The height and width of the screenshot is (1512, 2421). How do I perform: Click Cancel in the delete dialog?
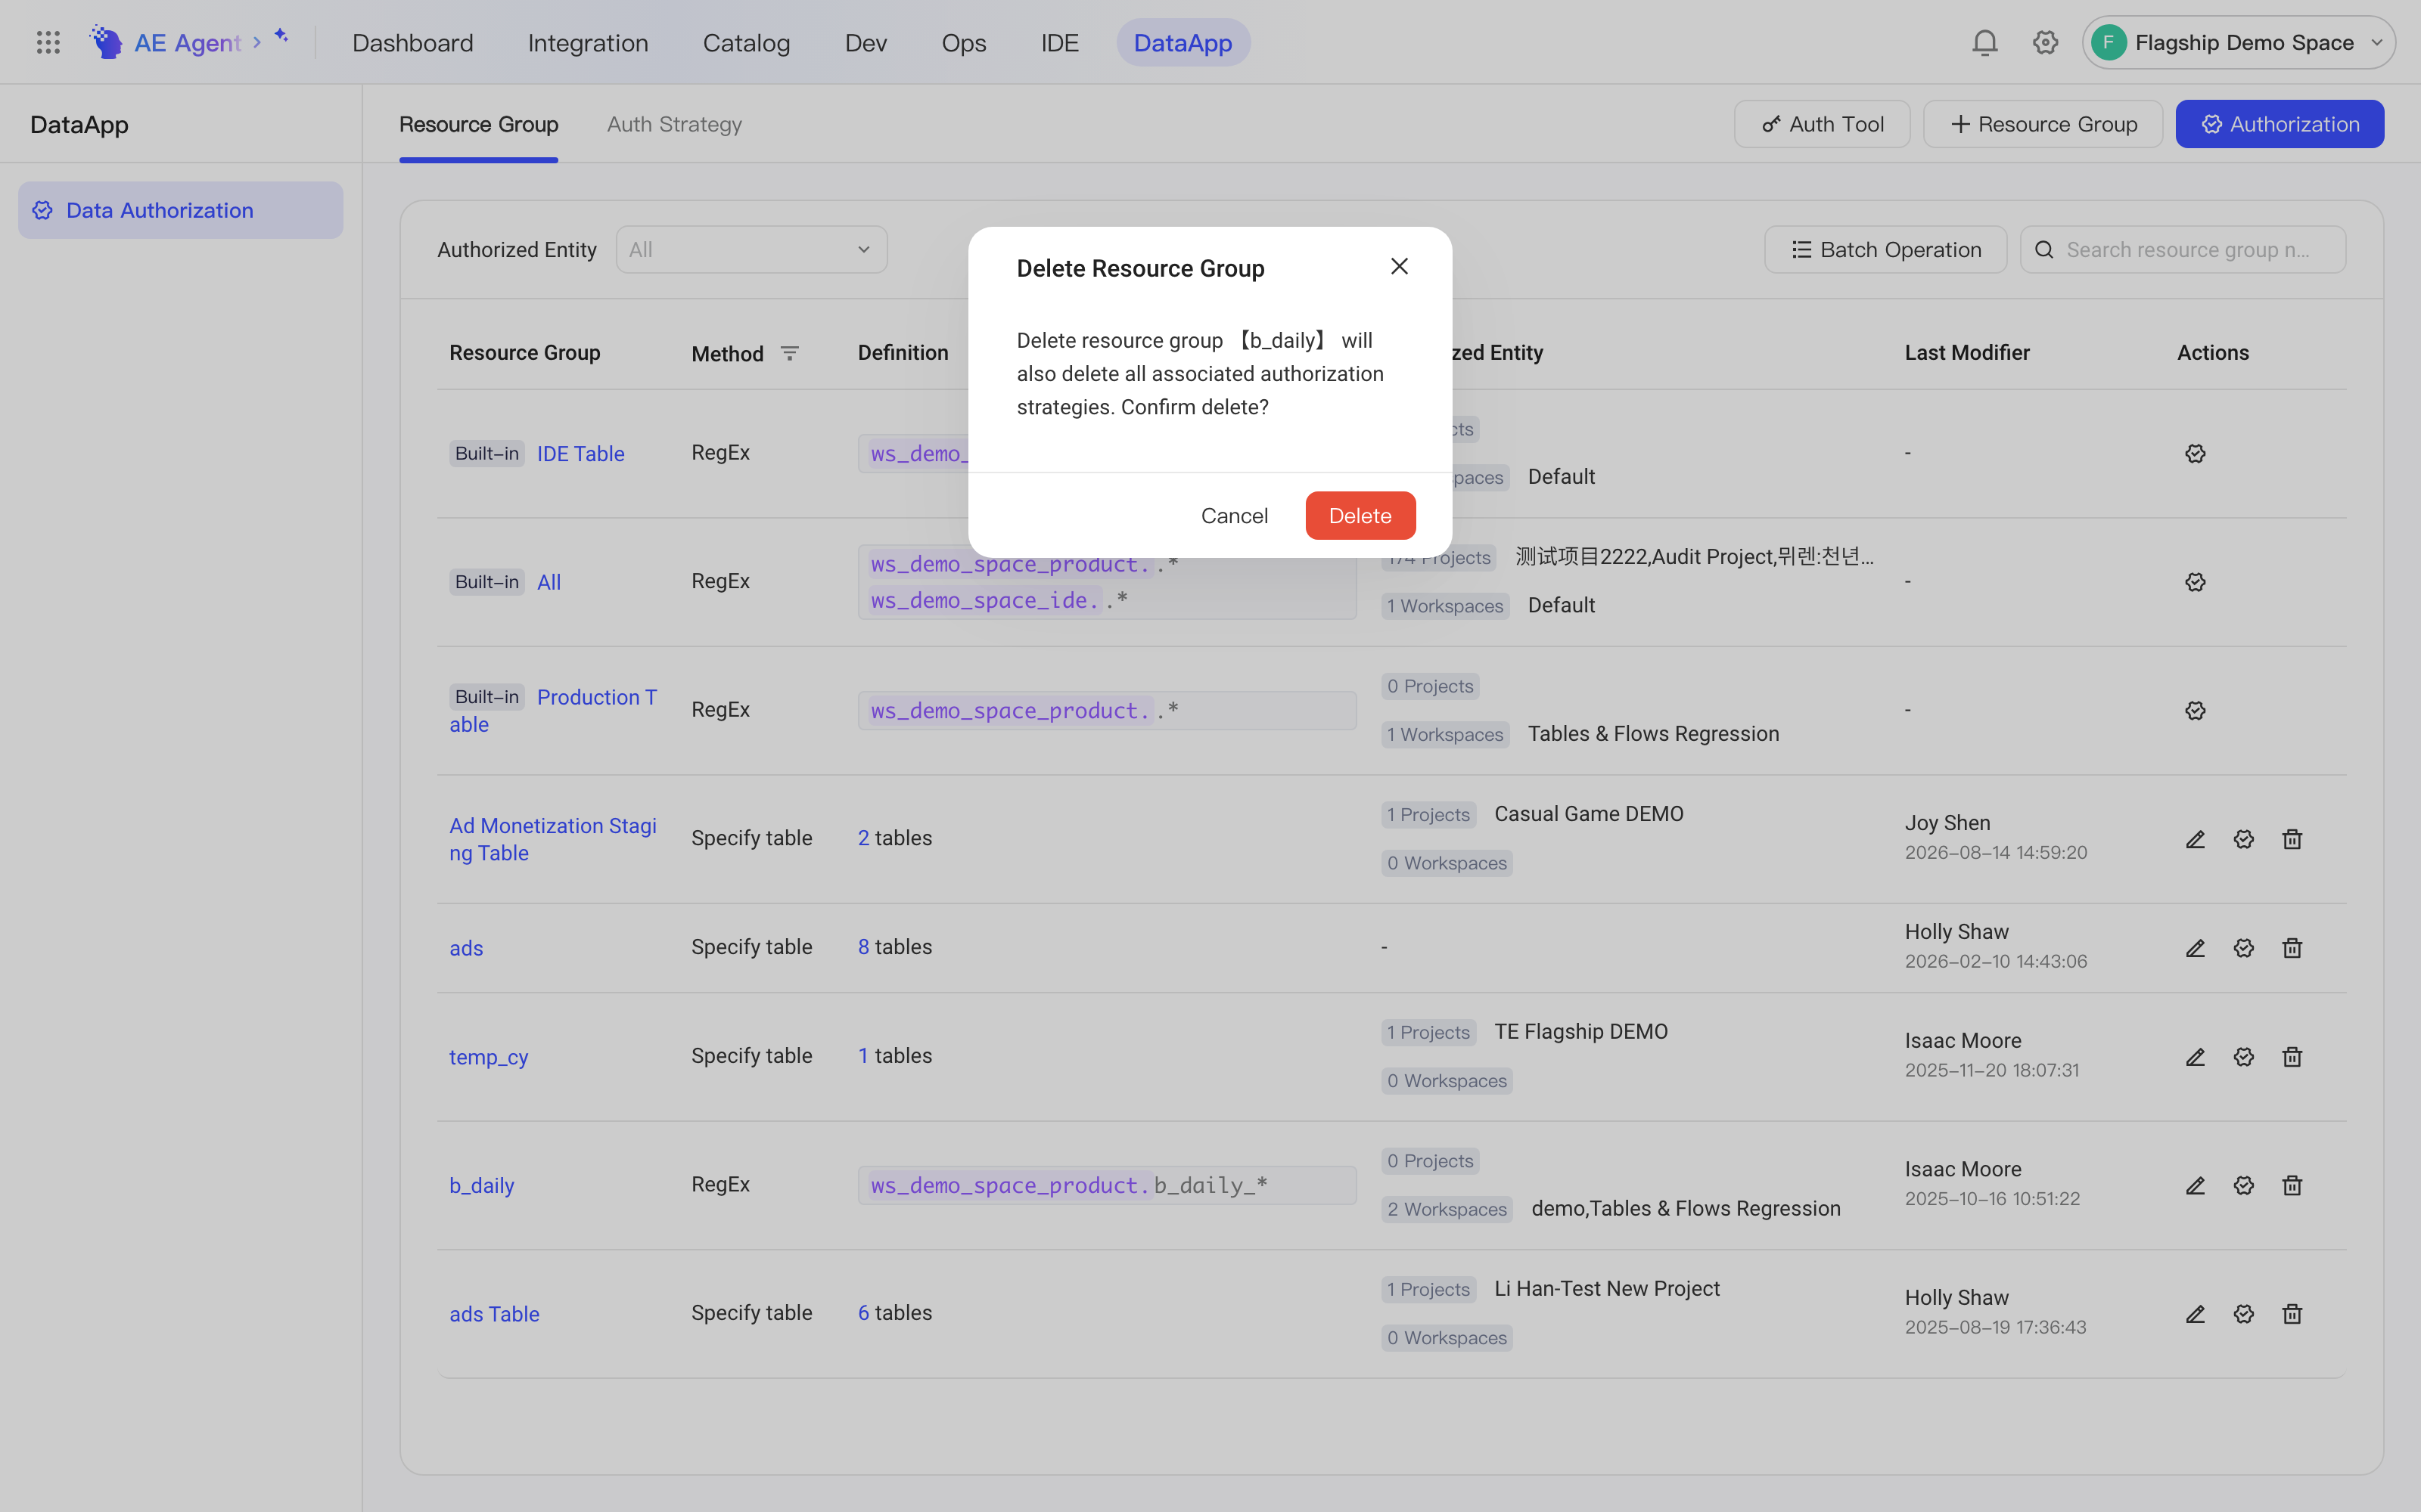[x=1235, y=515]
